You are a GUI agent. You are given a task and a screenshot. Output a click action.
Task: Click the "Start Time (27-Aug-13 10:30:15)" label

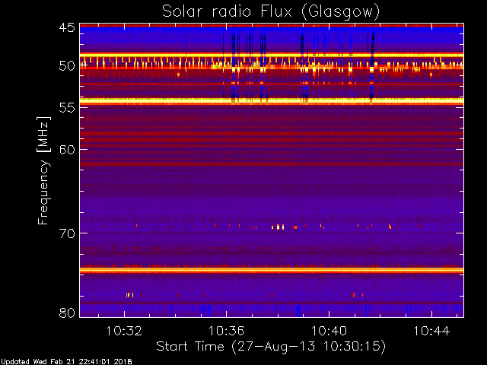(271, 347)
